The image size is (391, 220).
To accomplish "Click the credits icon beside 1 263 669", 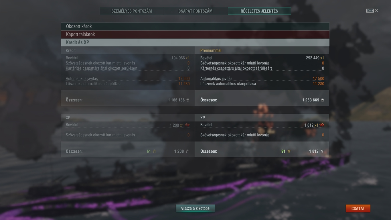I will [x=322, y=100].
